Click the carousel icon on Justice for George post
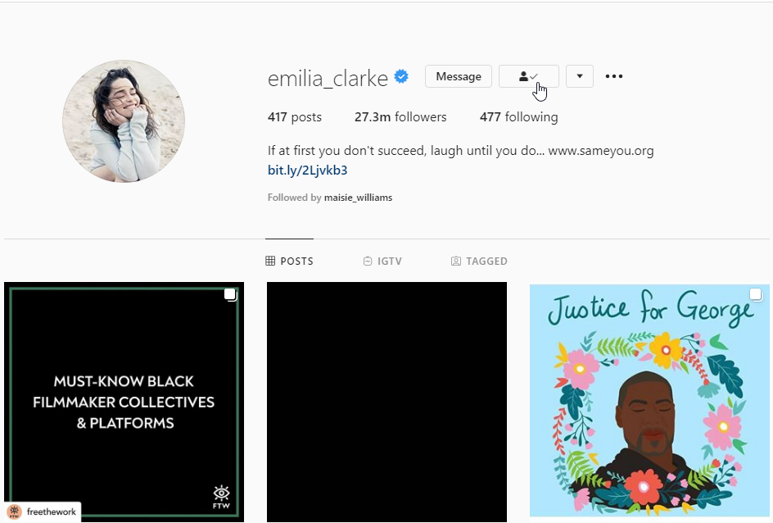 (756, 294)
